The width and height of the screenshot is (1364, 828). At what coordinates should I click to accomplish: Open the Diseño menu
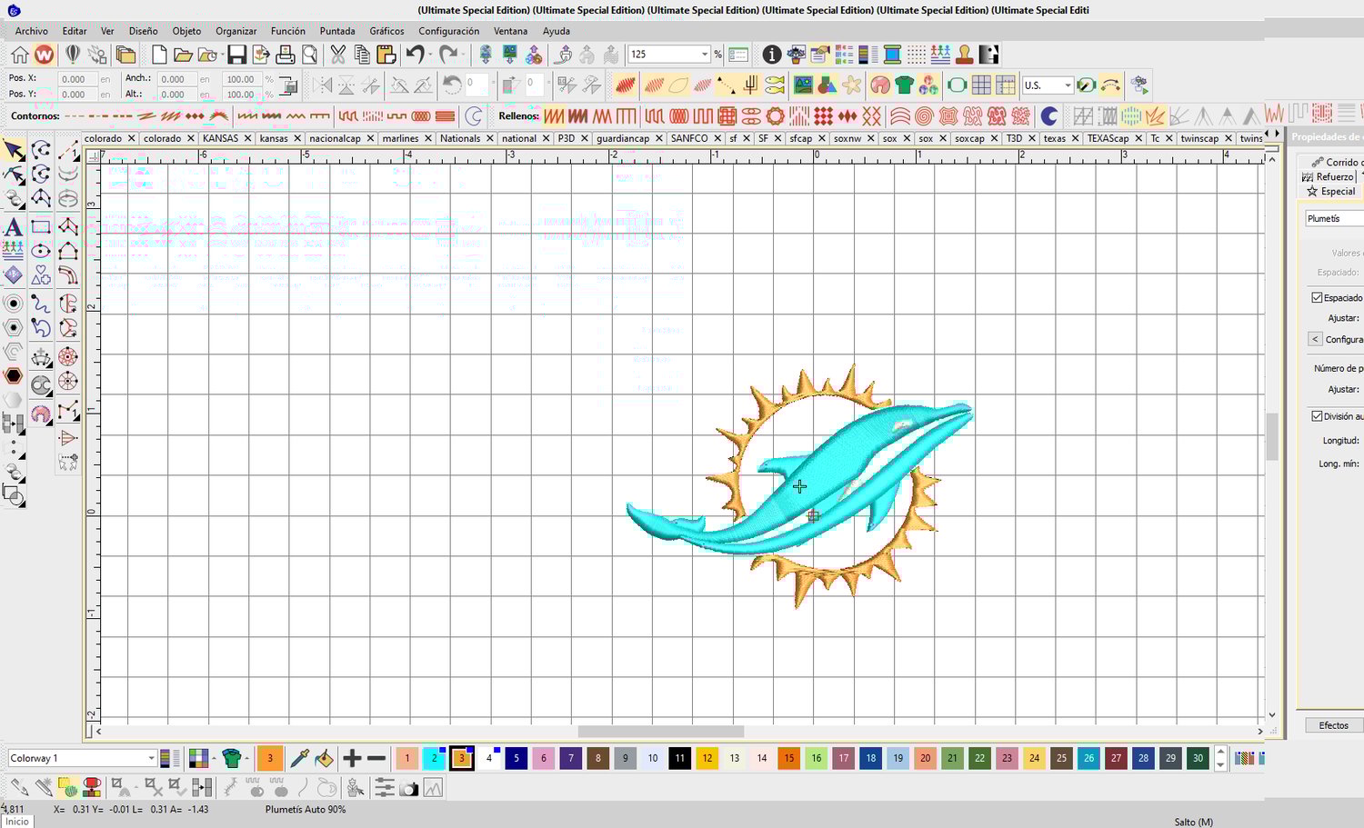pyautogui.click(x=143, y=31)
